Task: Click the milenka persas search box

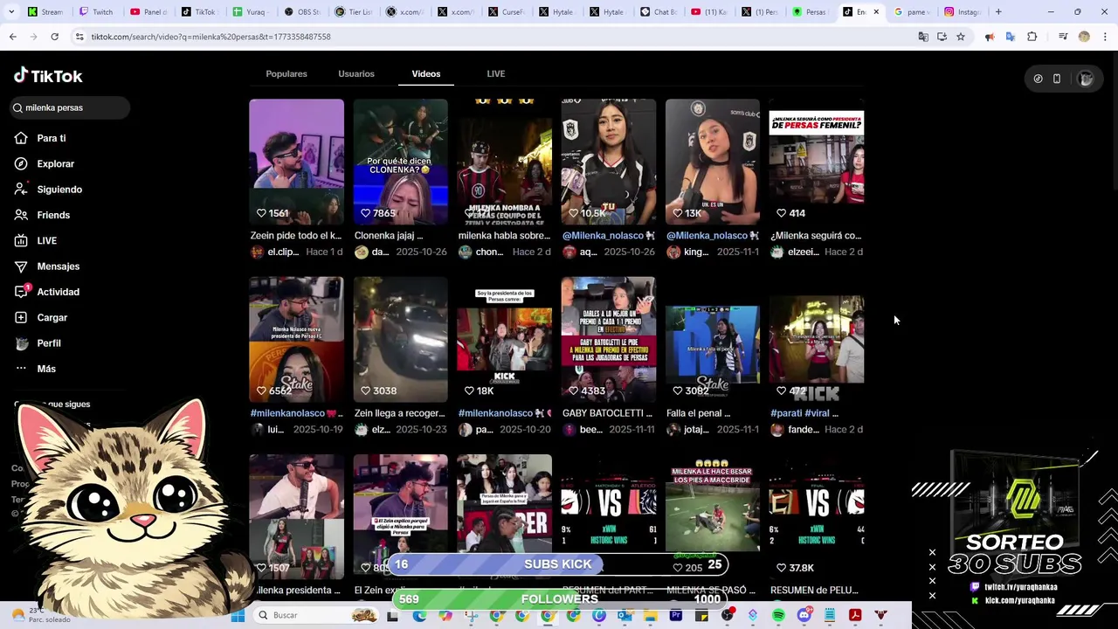Action: [x=70, y=107]
